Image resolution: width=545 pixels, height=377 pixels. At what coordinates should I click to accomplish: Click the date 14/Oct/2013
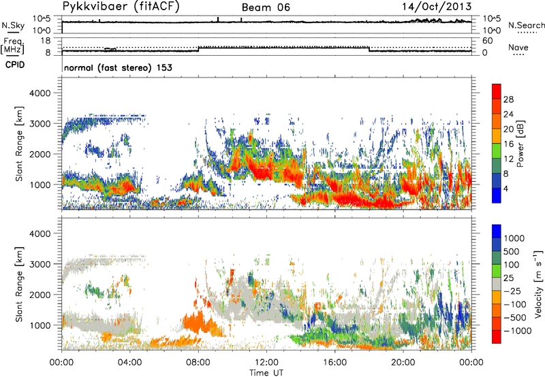pyautogui.click(x=437, y=7)
